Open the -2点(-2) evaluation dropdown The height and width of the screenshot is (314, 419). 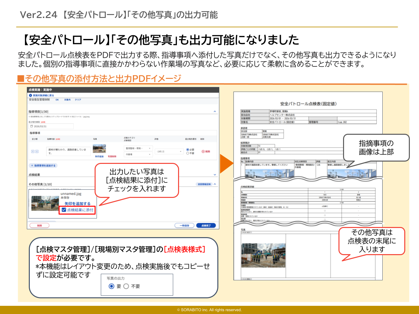pyautogui.click(x=169, y=151)
